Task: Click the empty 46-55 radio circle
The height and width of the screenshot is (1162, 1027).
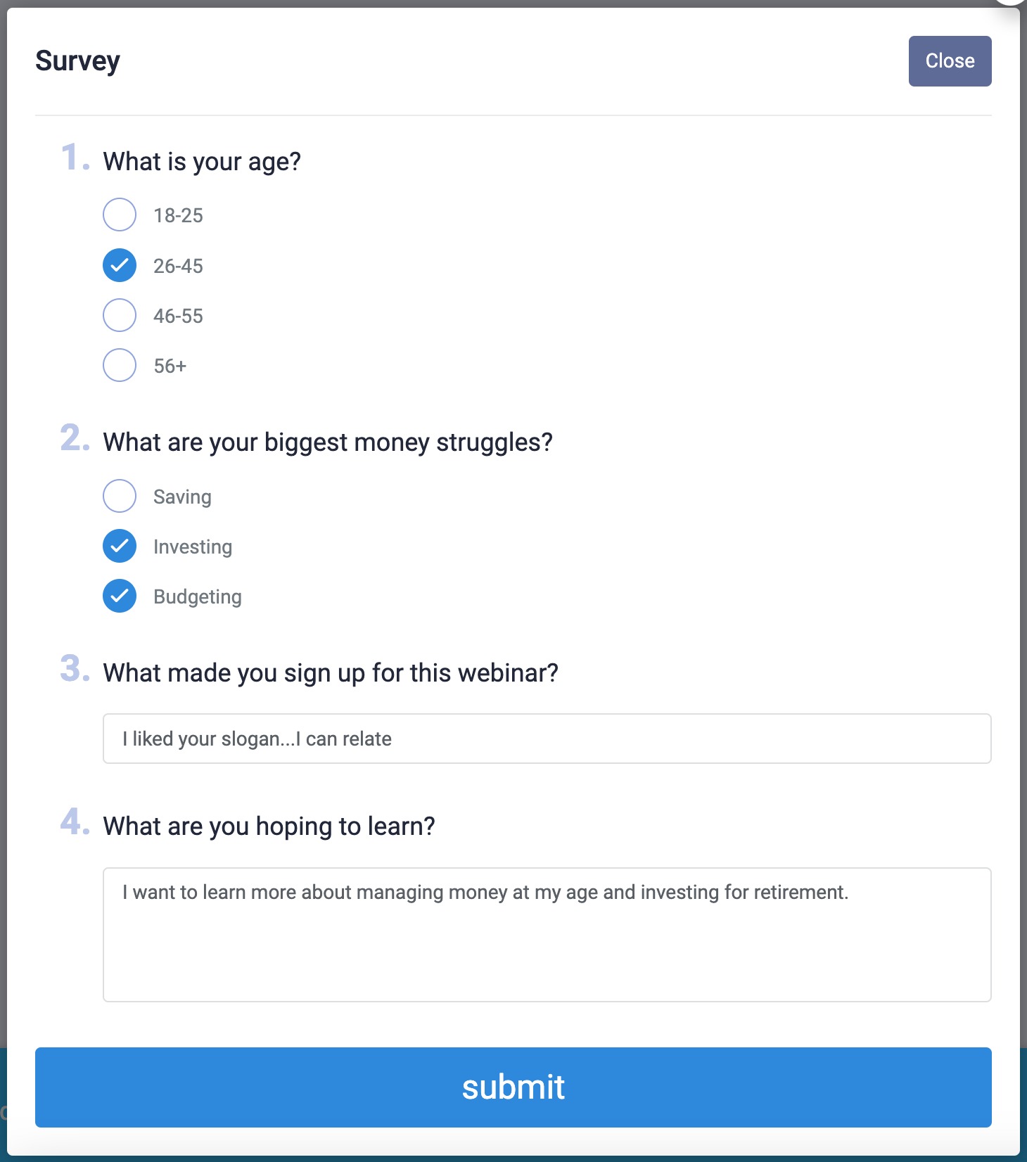Action: pos(120,315)
